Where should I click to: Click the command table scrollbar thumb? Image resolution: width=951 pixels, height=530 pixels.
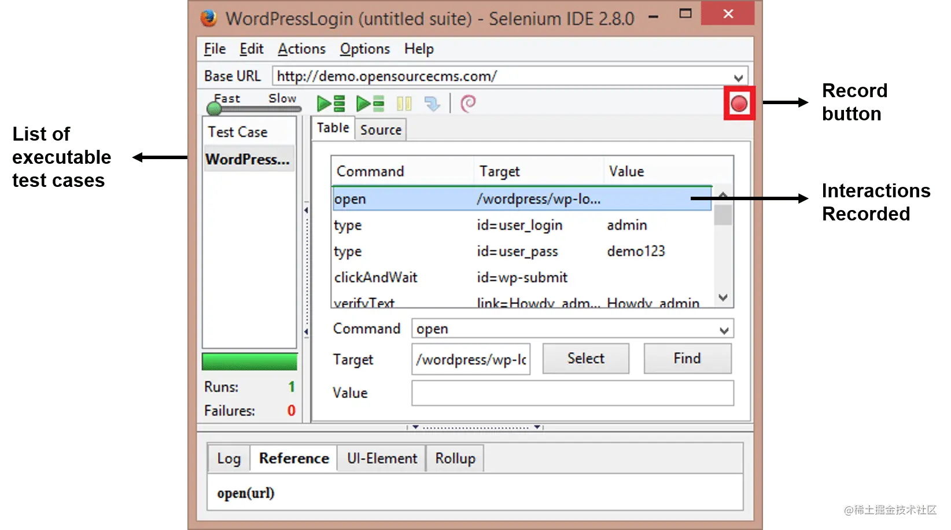723,215
